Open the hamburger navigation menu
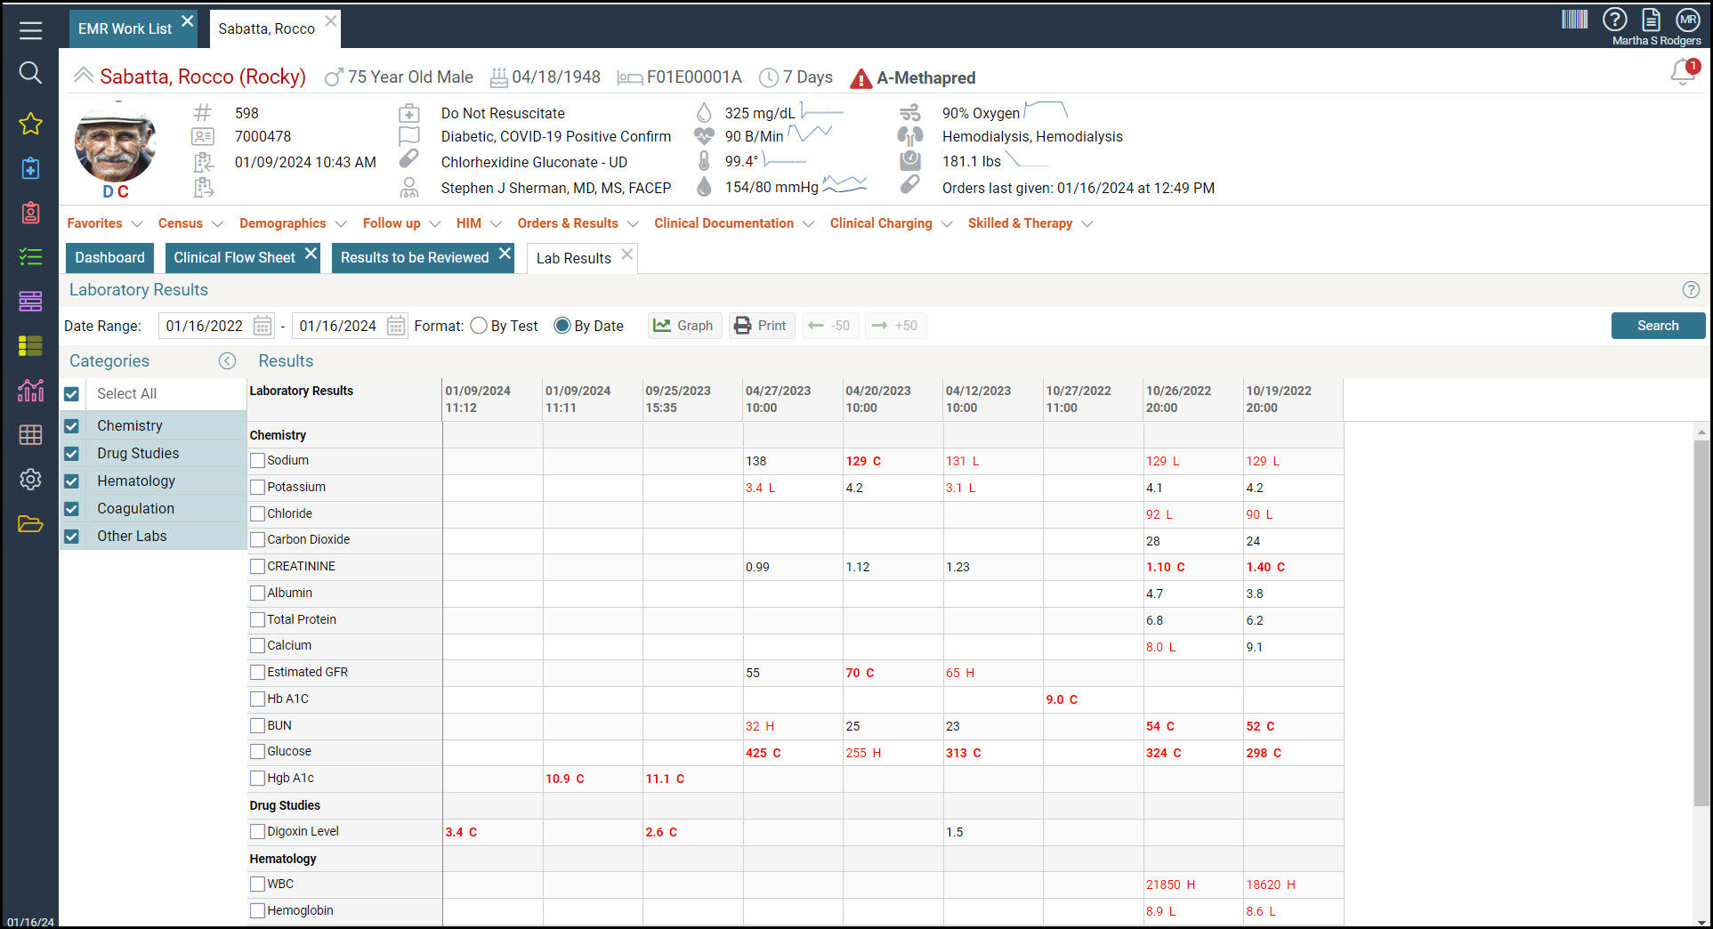Screen dimensions: 1713x929 [30, 29]
